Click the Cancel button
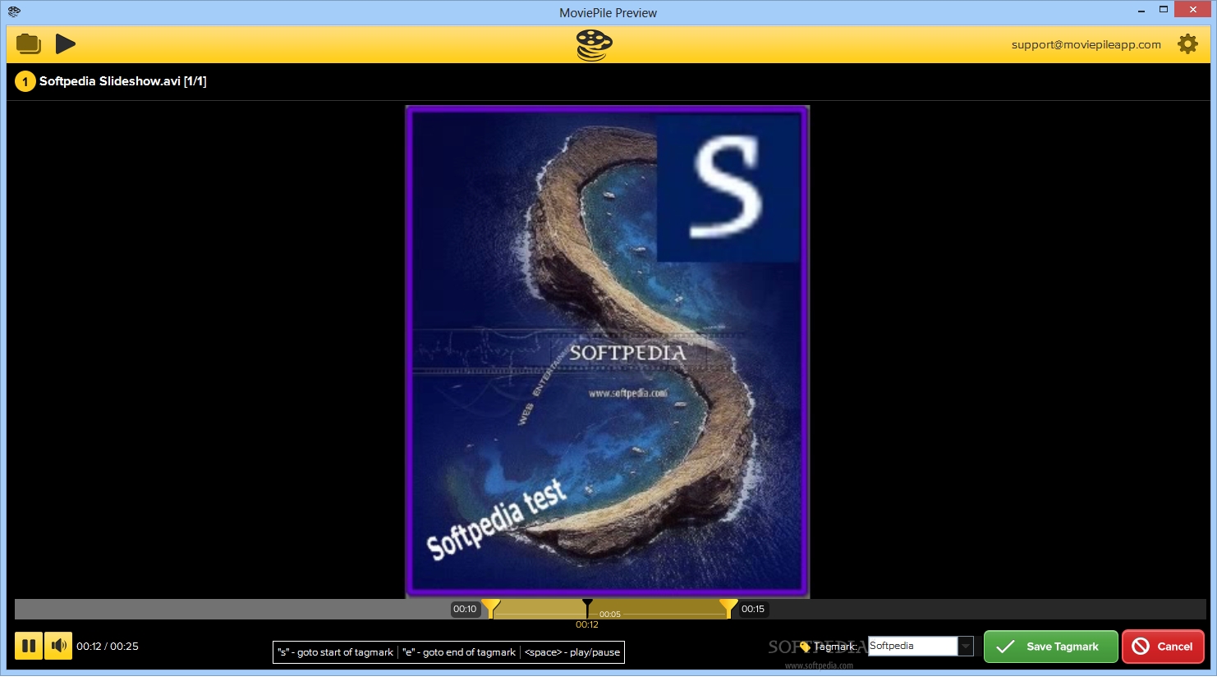This screenshot has width=1217, height=681. click(x=1163, y=647)
